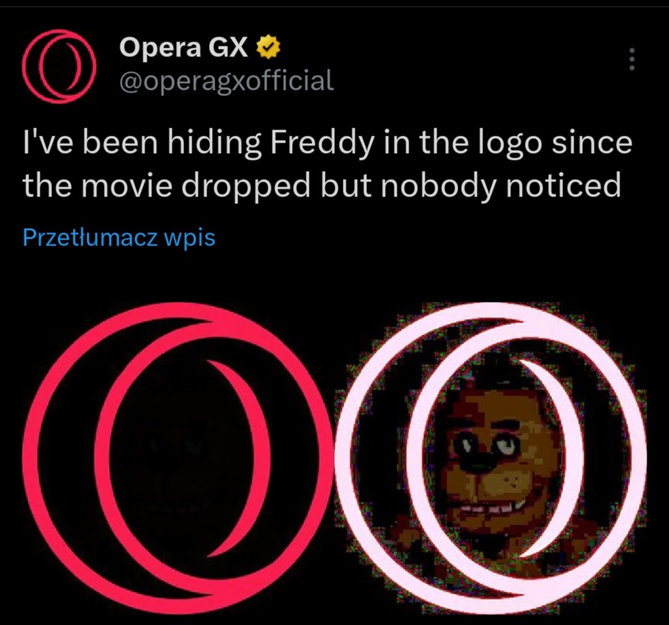Click the dark center of the red logo
Viewport: 669px width, 625px height.
(x=177, y=459)
